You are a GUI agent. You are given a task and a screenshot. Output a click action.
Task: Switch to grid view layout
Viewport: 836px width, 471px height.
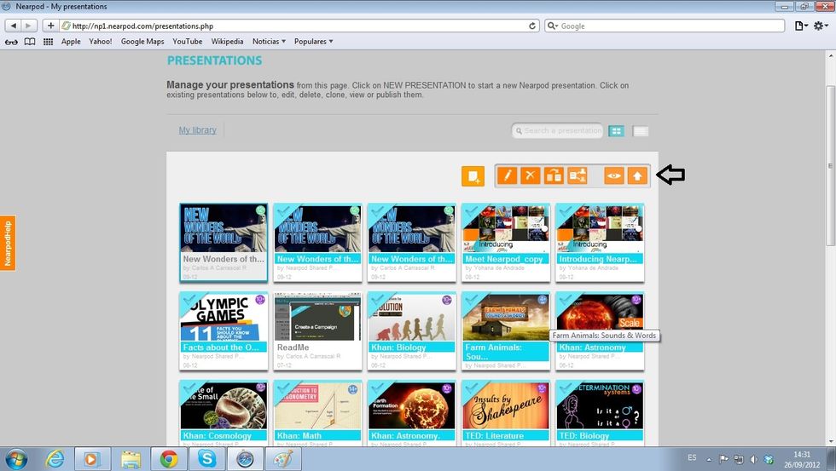[616, 131]
